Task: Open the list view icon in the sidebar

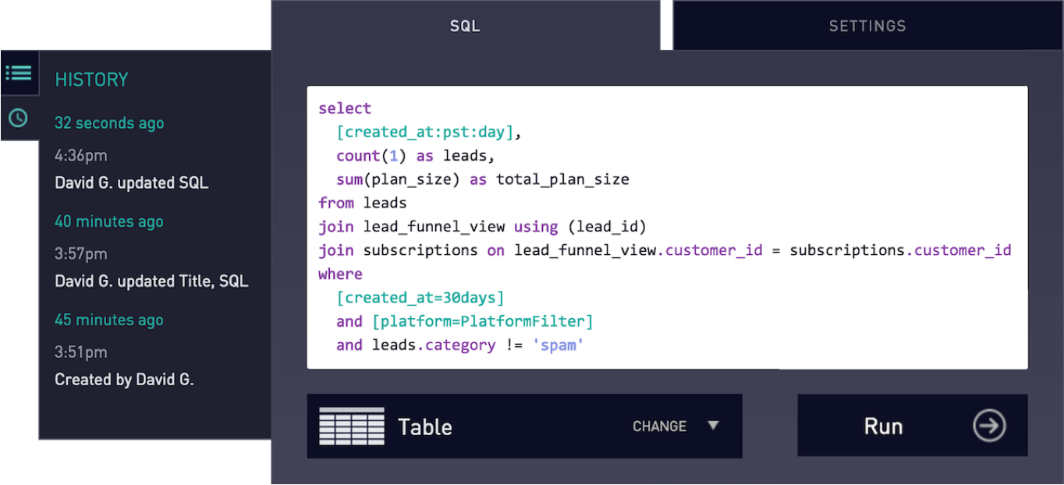Action: [19, 73]
